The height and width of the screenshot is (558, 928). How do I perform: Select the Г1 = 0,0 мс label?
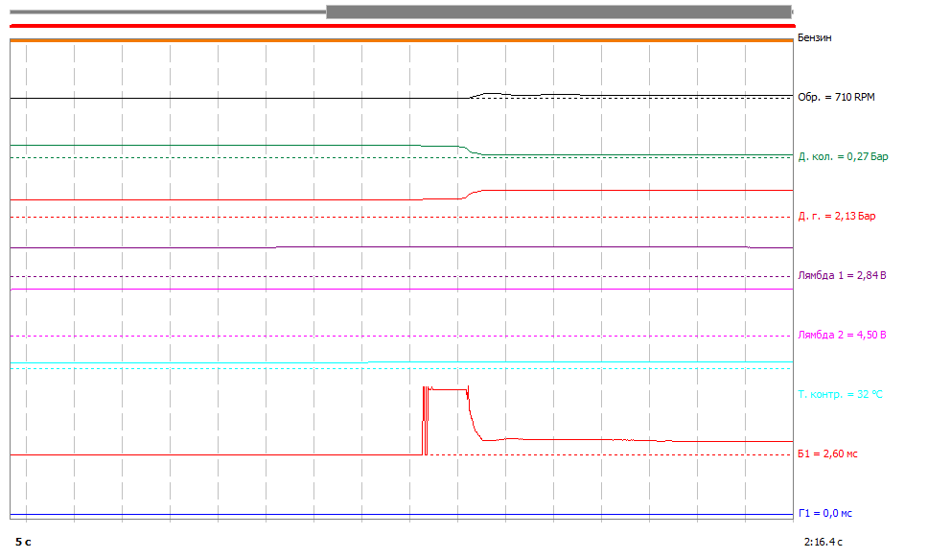824,514
